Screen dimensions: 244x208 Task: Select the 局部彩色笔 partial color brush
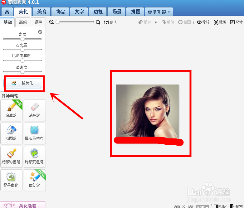pos(11,157)
